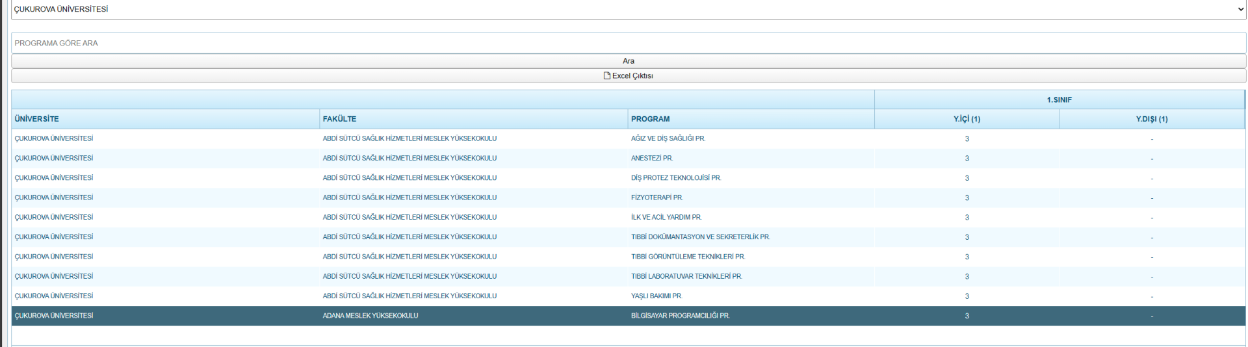Focus the PROGRAMA GÖRE ARA search field
The height and width of the screenshot is (347, 1248).
(629, 43)
